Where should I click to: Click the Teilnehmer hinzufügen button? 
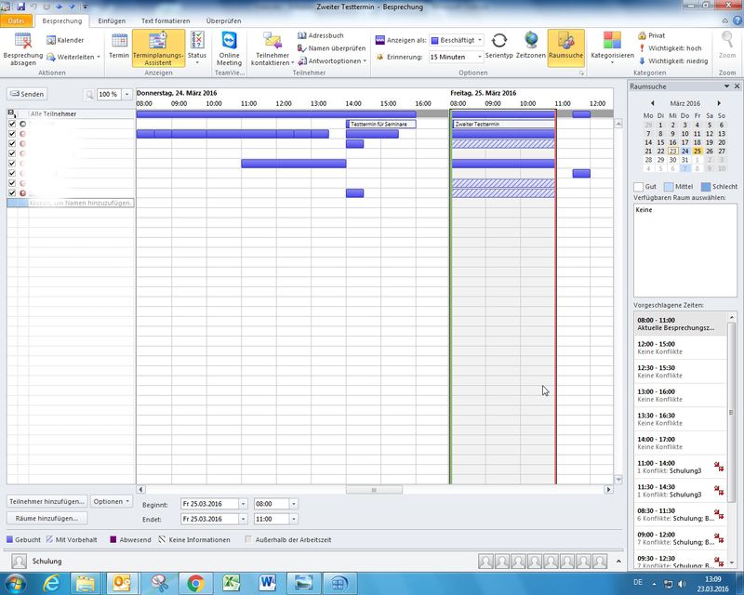46,501
